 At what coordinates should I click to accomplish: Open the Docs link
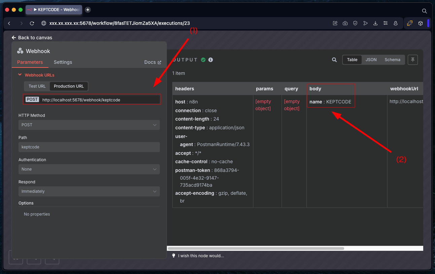[152, 62]
